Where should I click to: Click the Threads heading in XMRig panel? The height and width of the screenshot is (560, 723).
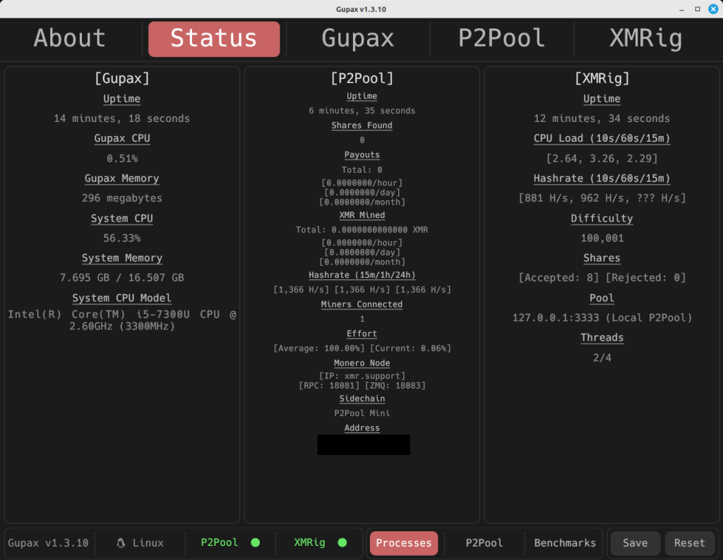pyautogui.click(x=602, y=338)
